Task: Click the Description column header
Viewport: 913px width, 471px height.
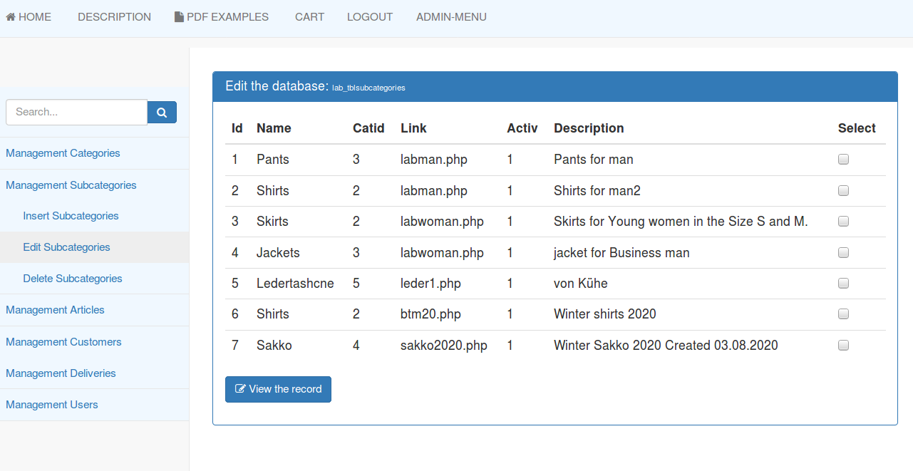Action: [x=589, y=128]
